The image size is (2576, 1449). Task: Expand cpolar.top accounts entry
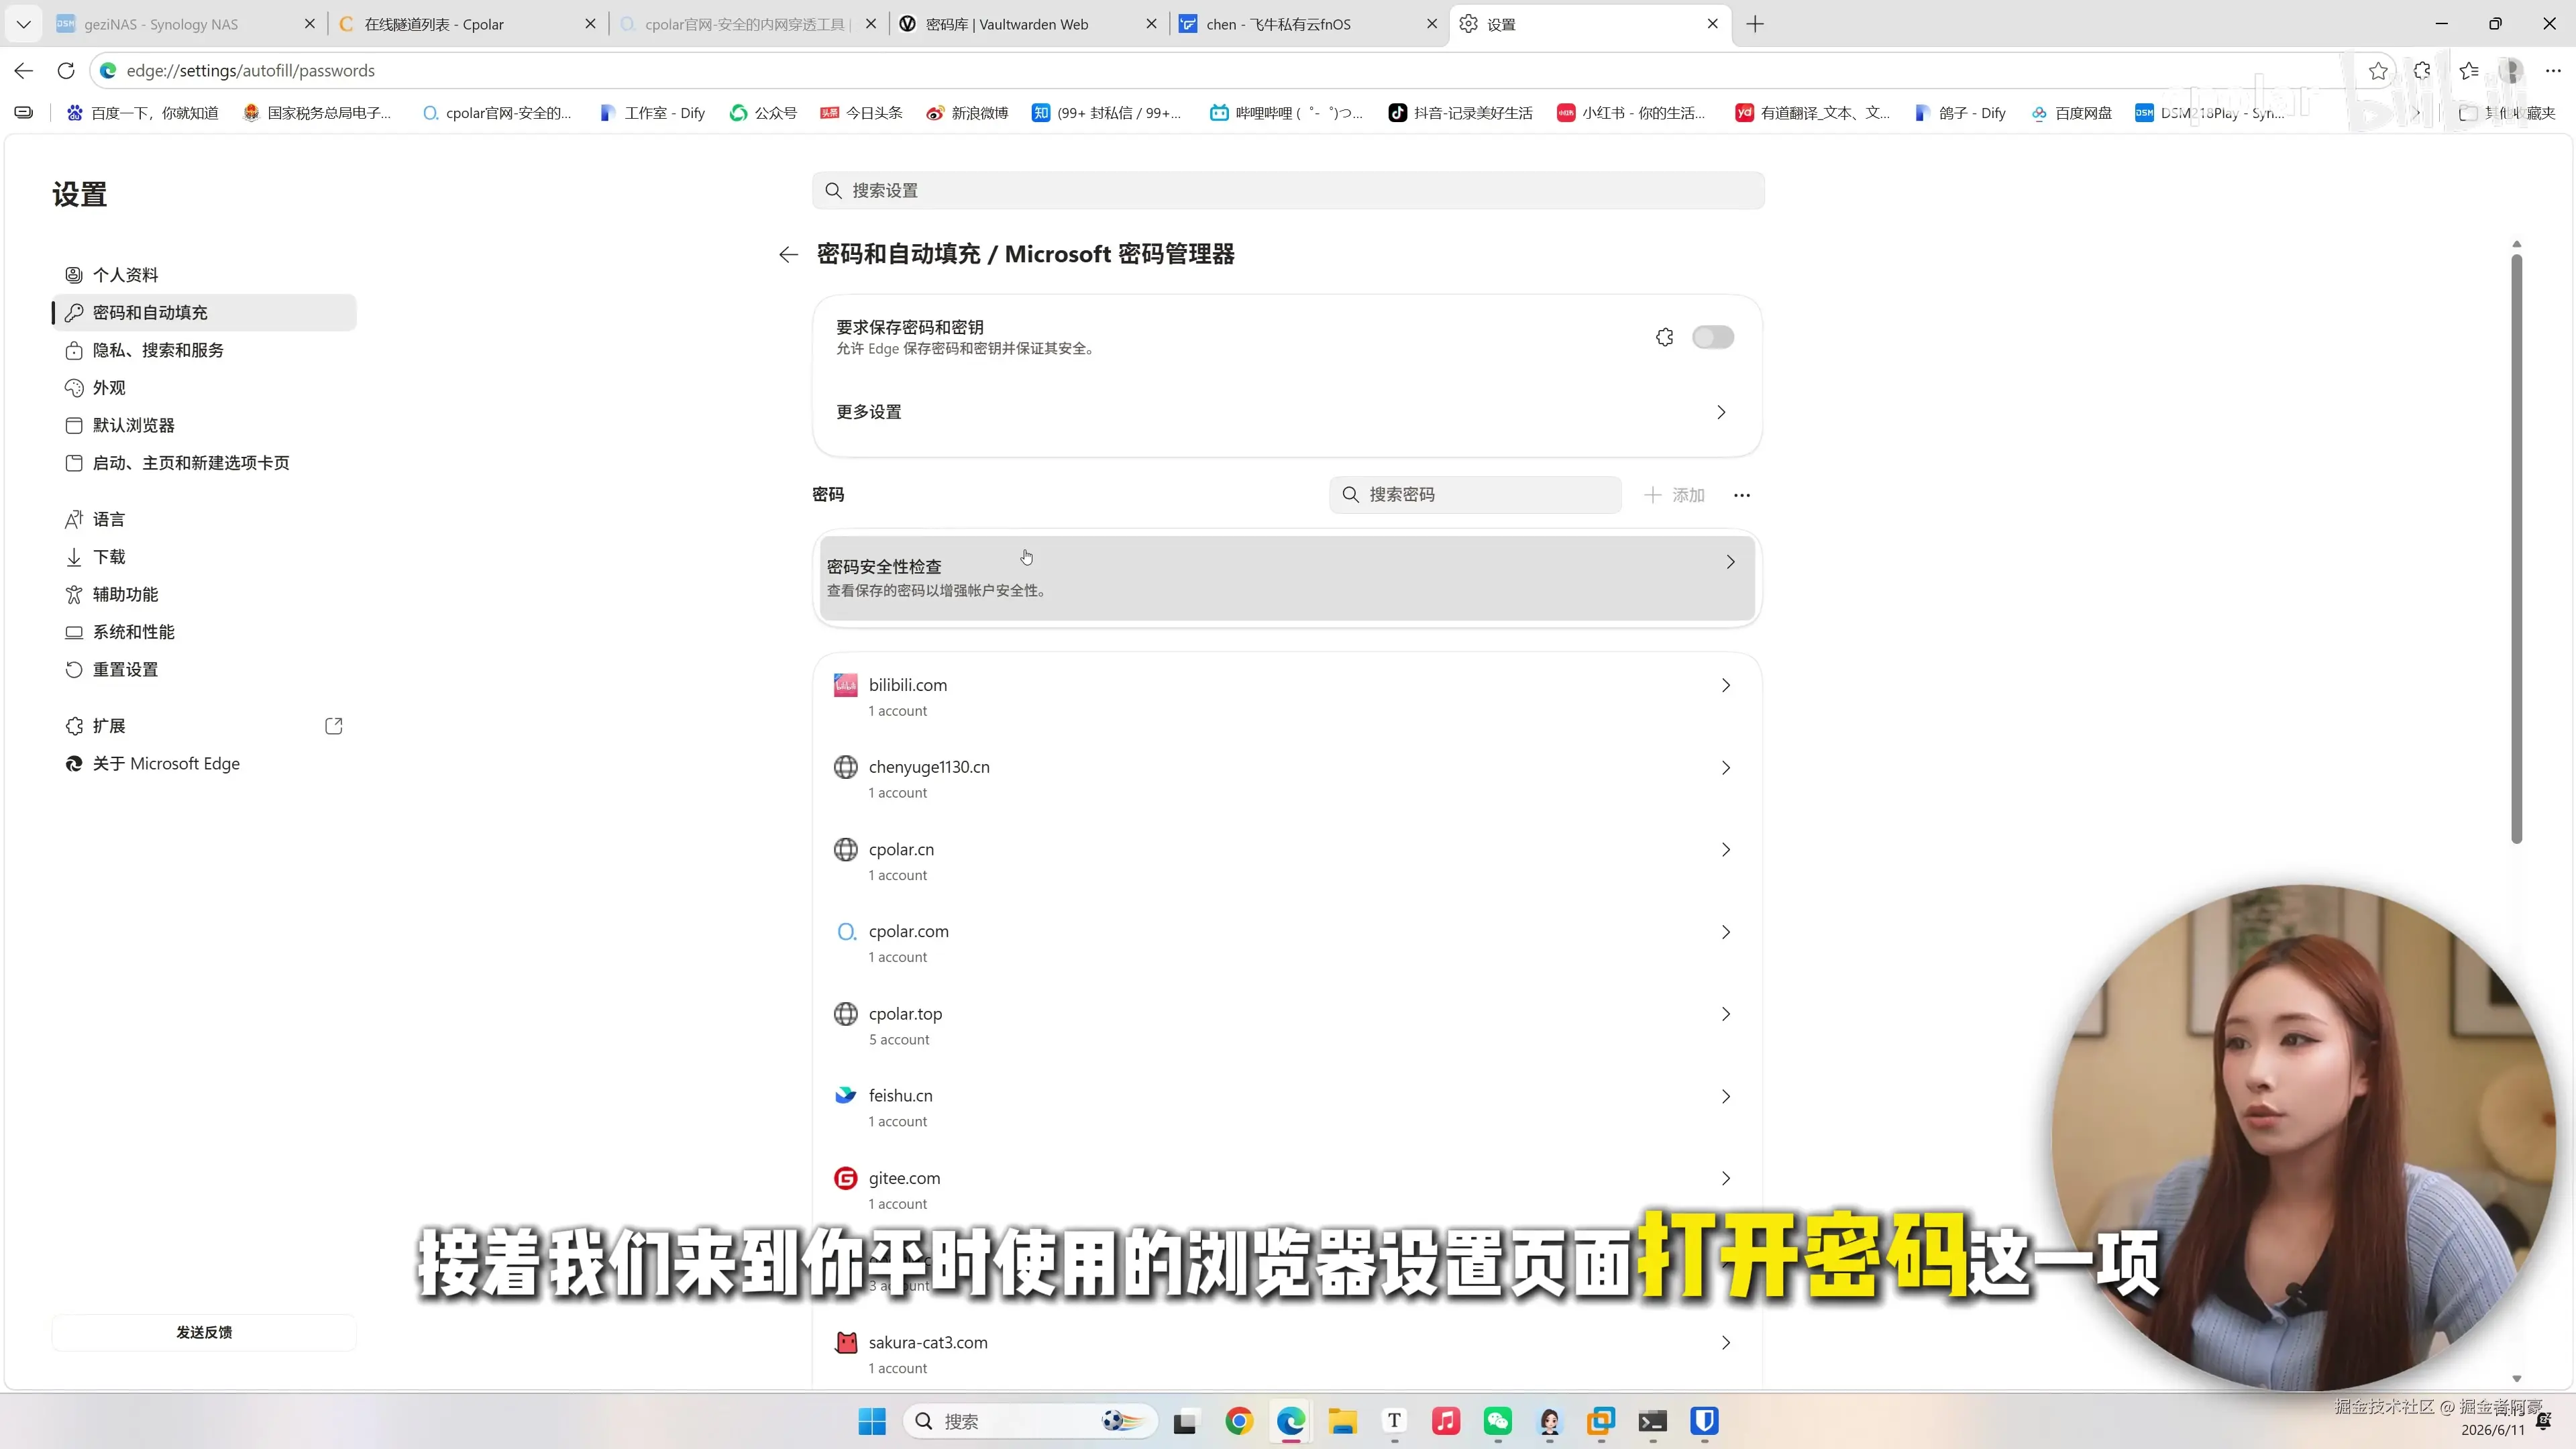click(1287, 1025)
